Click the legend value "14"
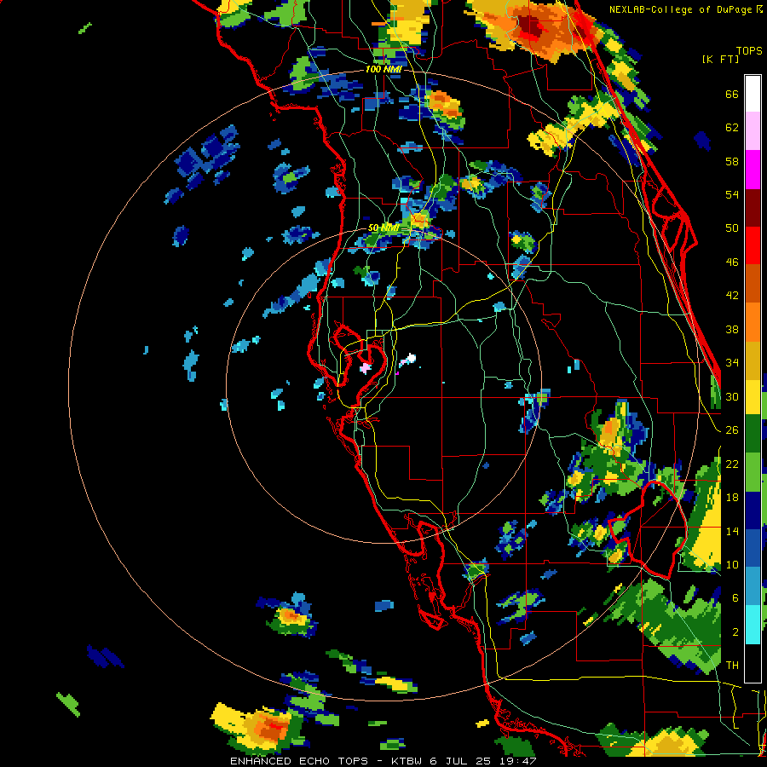This screenshot has width=767, height=767. tap(732, 531)
